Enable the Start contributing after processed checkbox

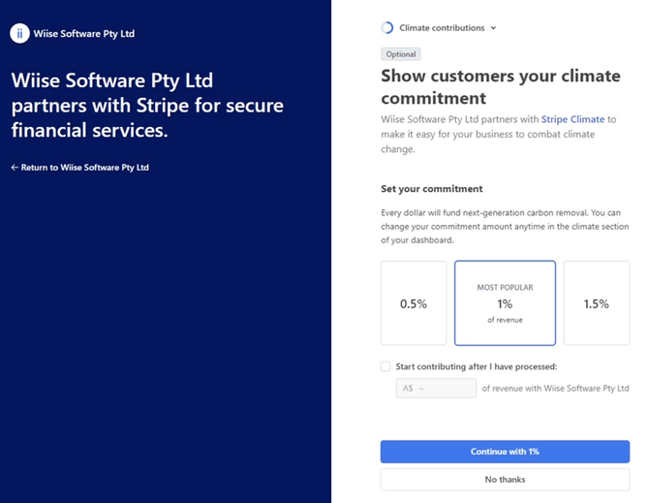tap(386, 366)
